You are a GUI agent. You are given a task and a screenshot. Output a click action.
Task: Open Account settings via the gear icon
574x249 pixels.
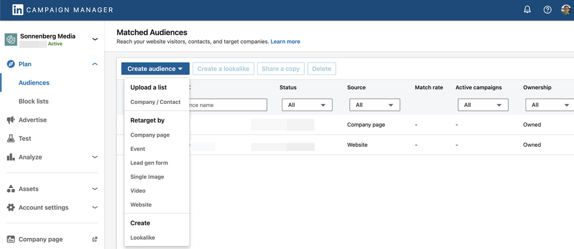click(11, 207)
